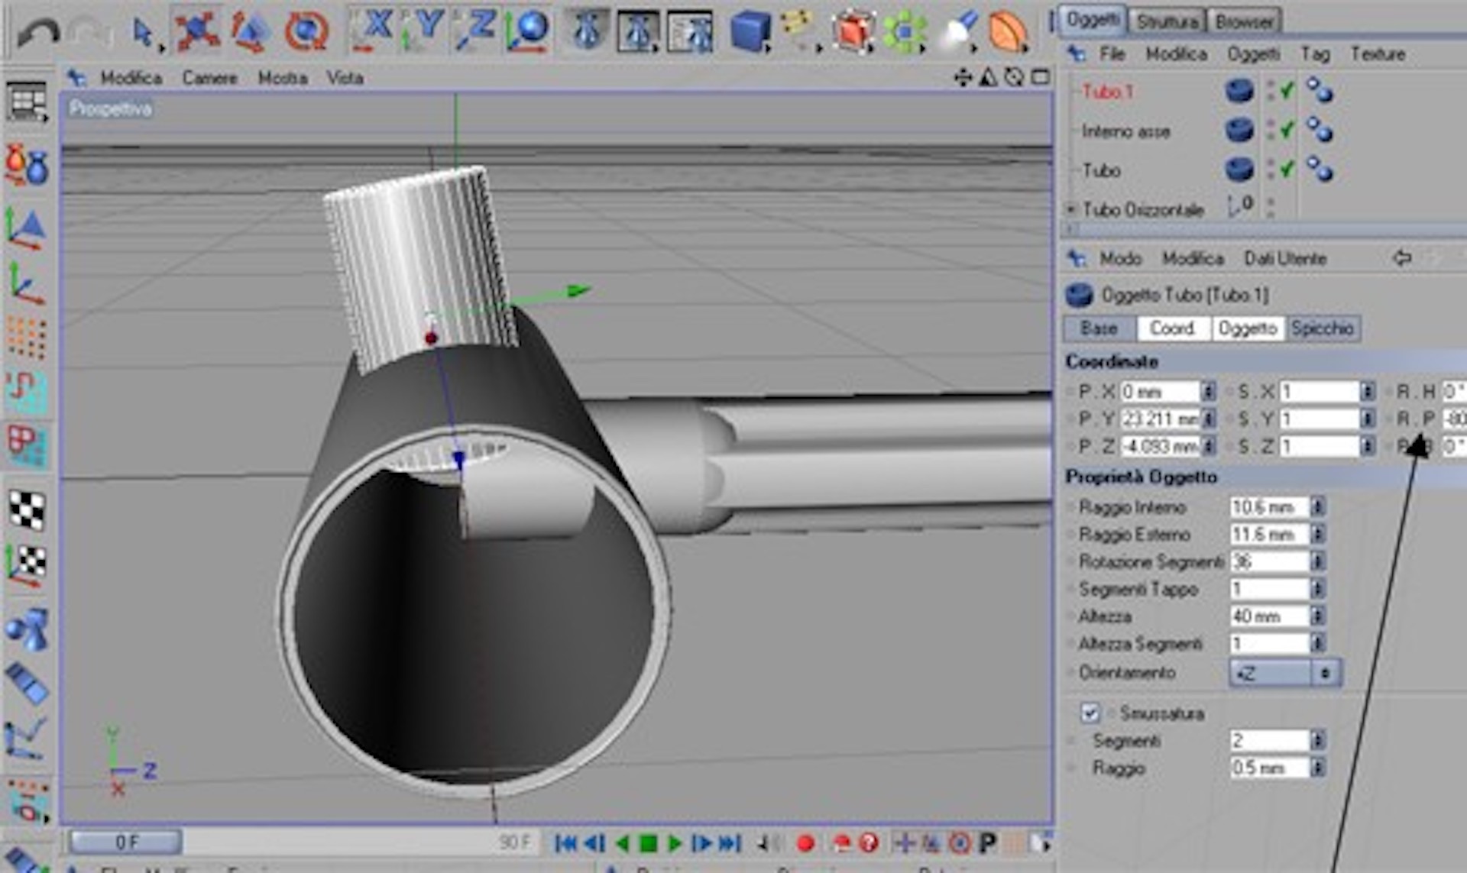Image resolution: width=1467 pixels, height=873 pixels.
Task: Click the viewport orbit camera icon
Action: (x=1014, y=78)
